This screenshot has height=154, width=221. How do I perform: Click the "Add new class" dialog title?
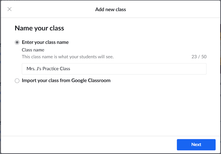click(110, 9)
